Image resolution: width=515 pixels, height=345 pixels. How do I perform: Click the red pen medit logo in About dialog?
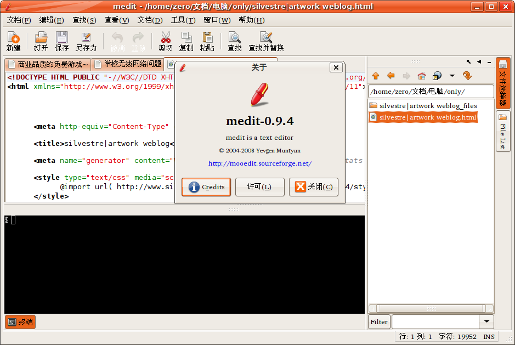260,95
